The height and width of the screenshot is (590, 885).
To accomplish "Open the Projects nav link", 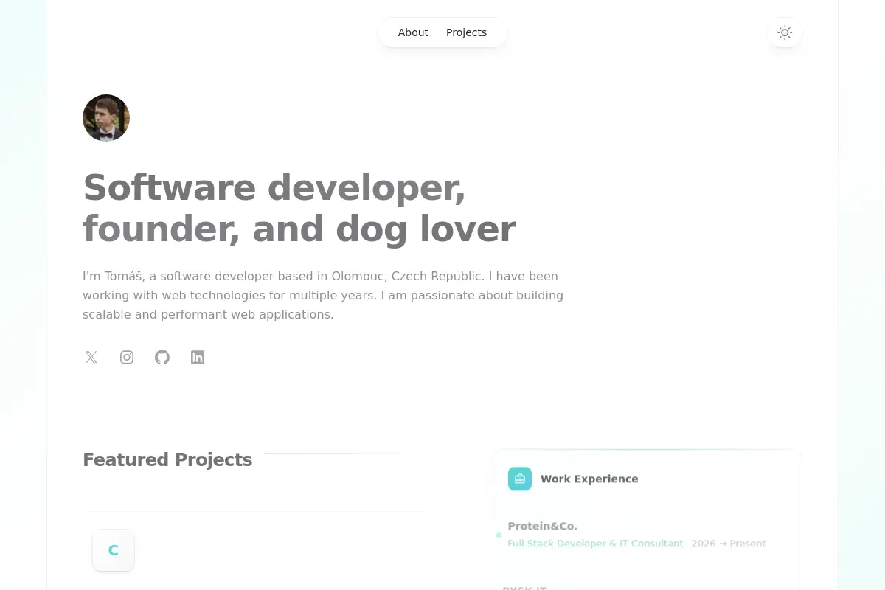I will pos(466,32).
